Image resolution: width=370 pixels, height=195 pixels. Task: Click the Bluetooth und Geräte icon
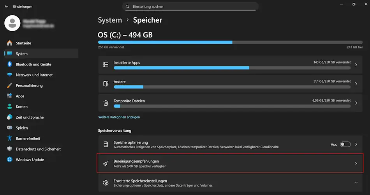9,64
